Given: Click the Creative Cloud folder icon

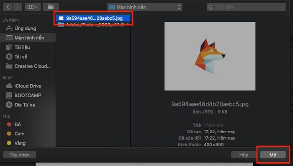Looking at the screenshot, I should click(x=9, y=66).
